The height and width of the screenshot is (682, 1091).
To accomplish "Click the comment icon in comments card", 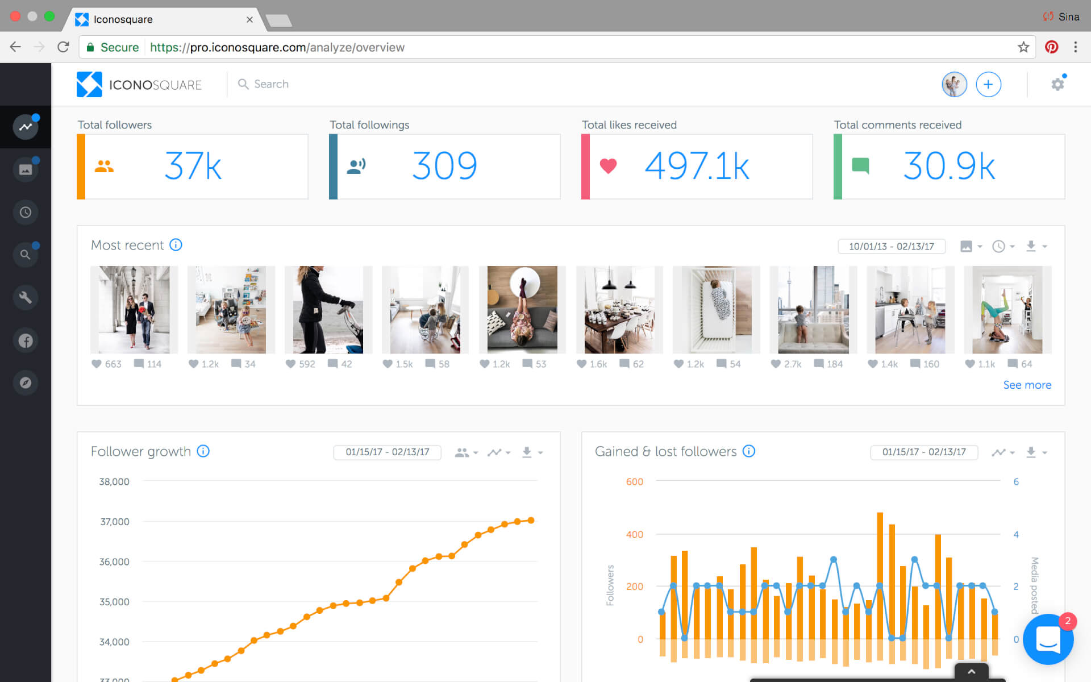I will (860, 166).
